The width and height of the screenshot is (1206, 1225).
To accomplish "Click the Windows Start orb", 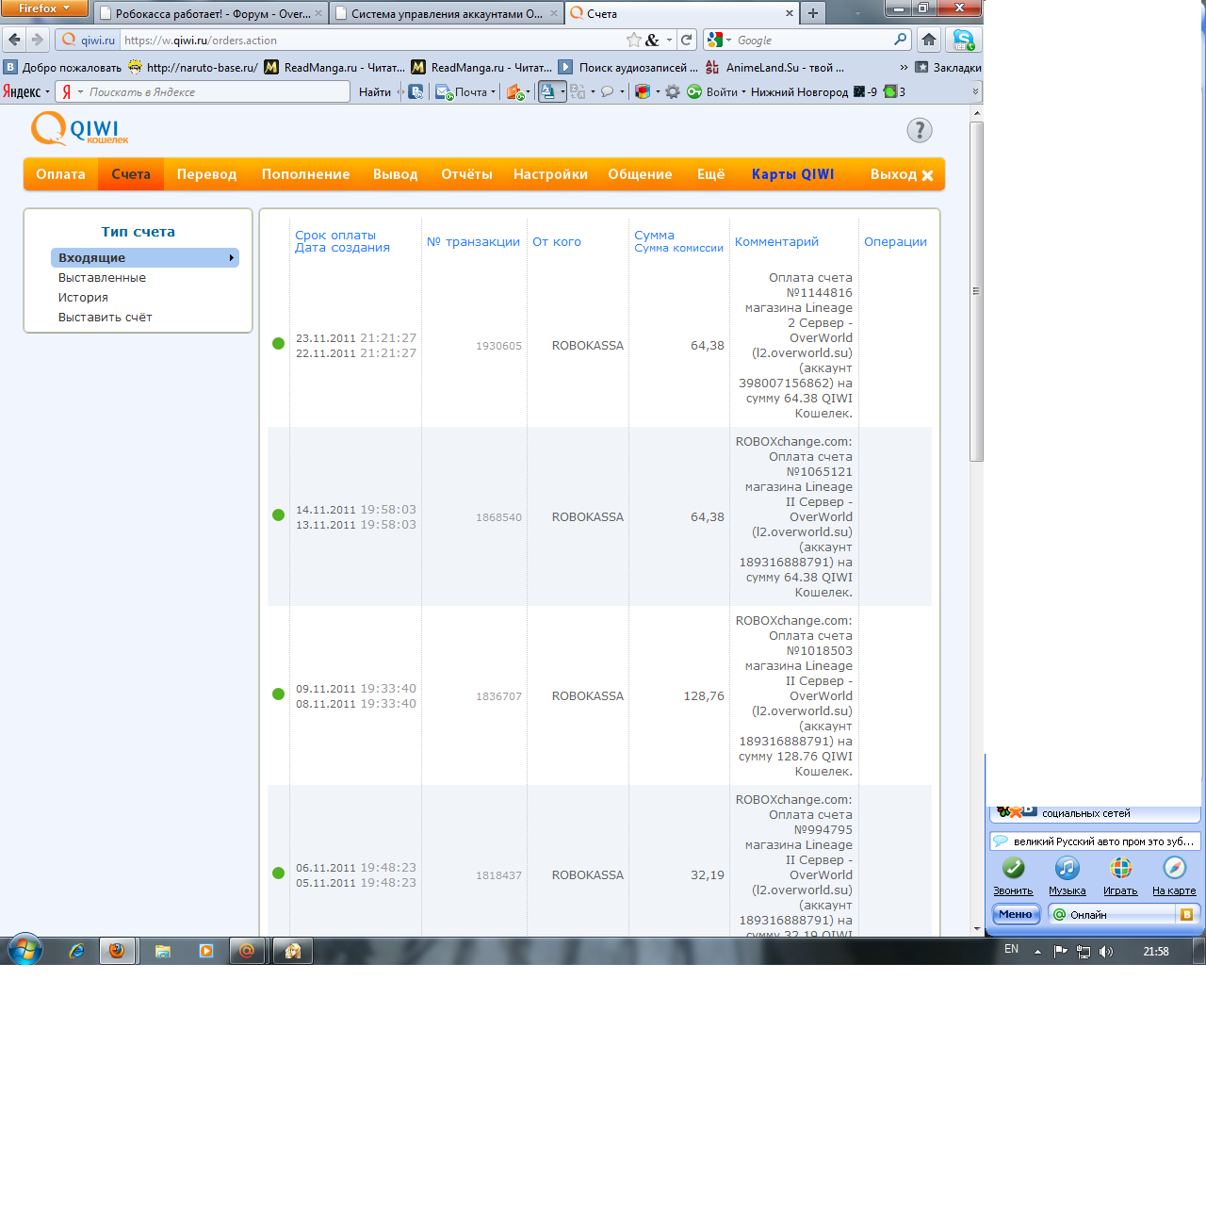I will pos(25,950).
